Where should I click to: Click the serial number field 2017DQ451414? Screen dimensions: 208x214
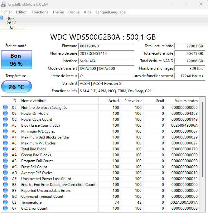(106, 54)
